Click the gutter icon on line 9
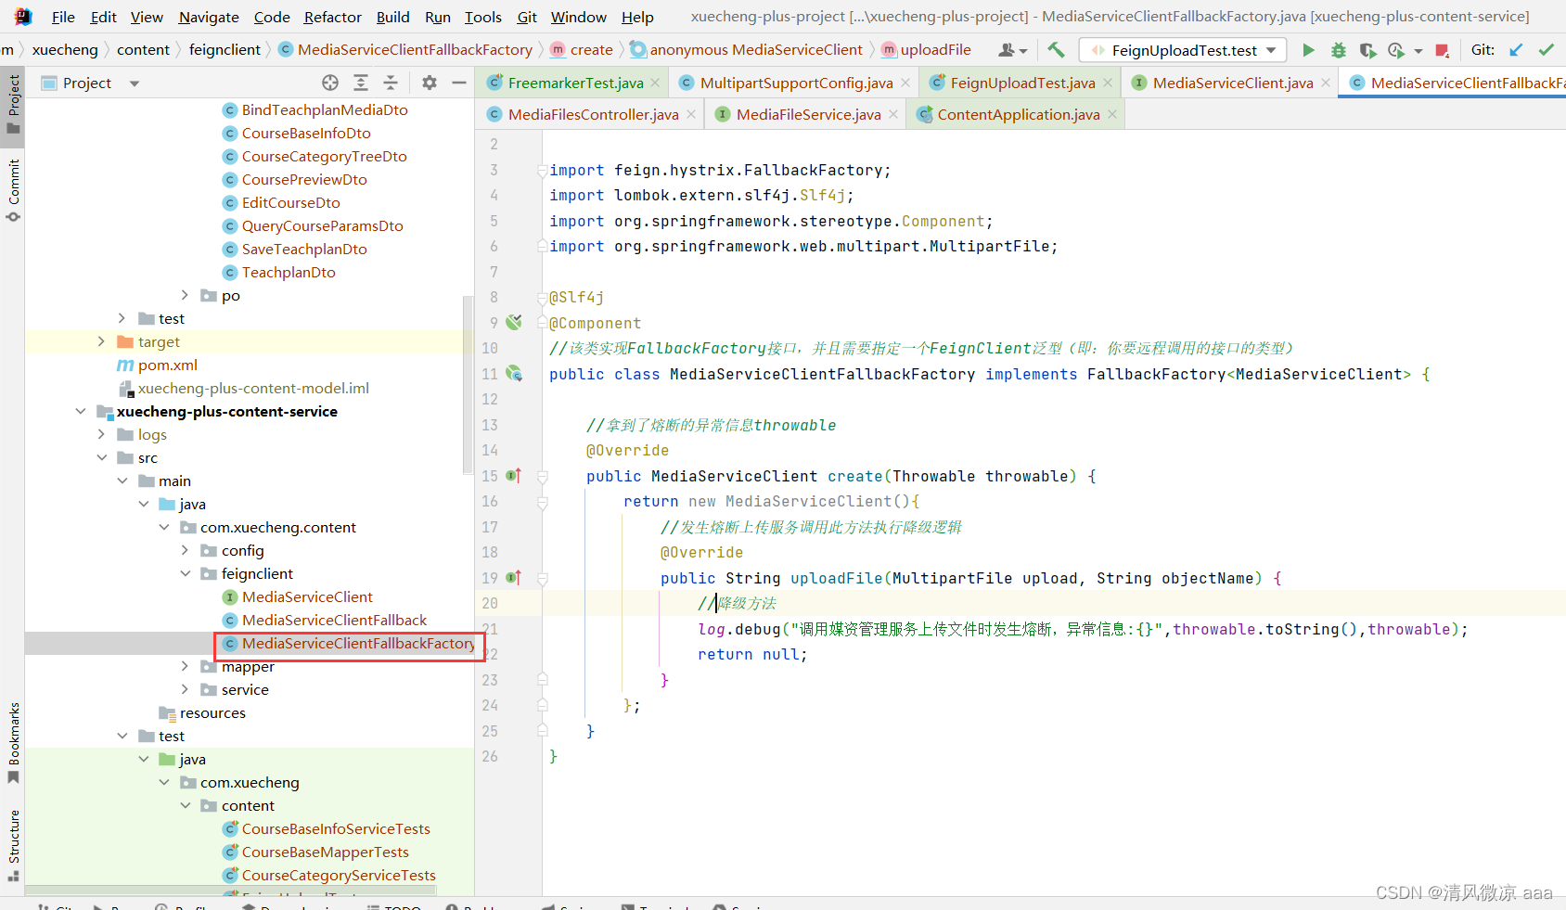This screenshot has width=1566, height=910. coord(514,322)
